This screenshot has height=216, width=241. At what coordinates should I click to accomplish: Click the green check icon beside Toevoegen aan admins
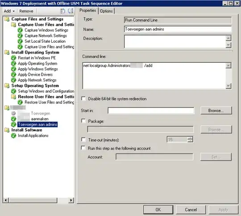13,124
